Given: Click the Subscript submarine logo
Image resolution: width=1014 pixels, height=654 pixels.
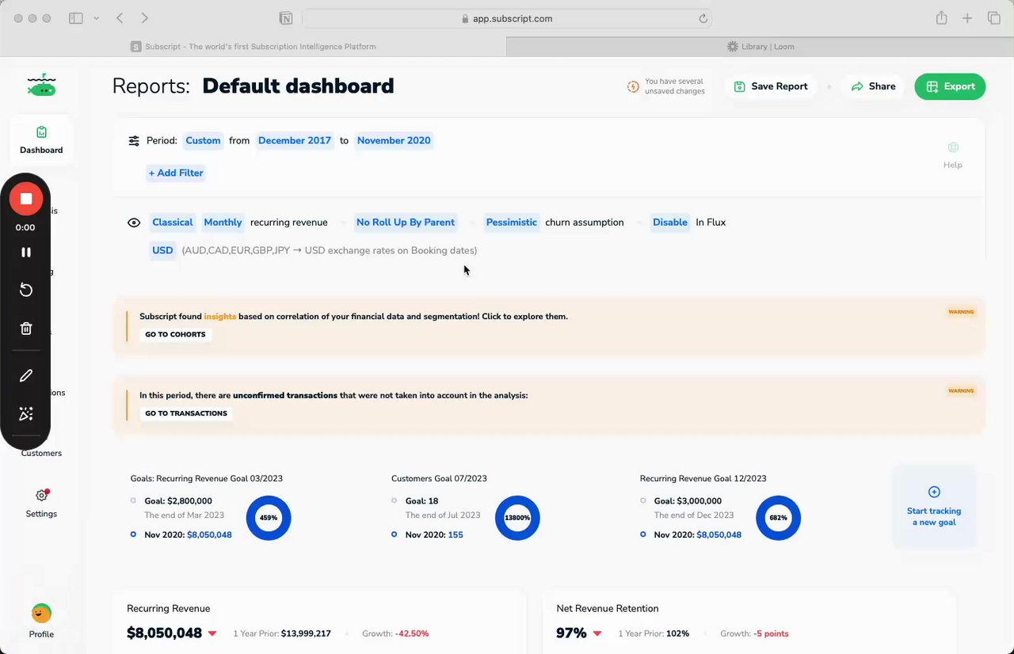Looking at the screenshot, I should (41, 85).
